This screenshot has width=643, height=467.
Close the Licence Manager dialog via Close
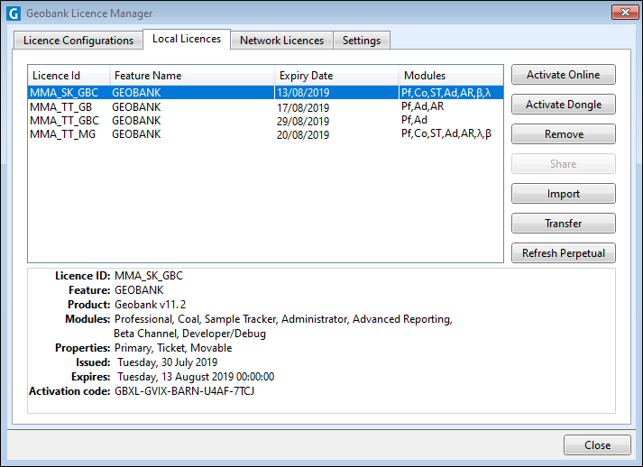tap(597, 444)
